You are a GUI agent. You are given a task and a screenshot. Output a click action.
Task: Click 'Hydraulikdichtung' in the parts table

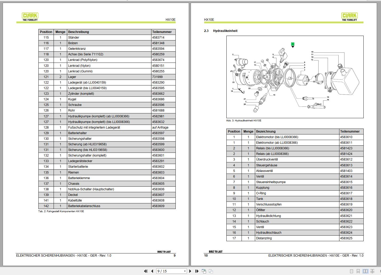pyautogui.click(x=268, y=216)
